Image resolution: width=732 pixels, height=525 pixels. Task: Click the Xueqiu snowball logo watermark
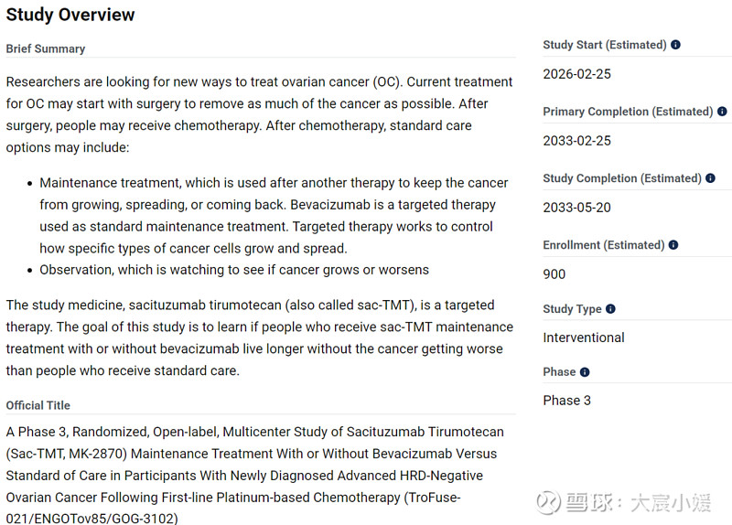(548, 502)
